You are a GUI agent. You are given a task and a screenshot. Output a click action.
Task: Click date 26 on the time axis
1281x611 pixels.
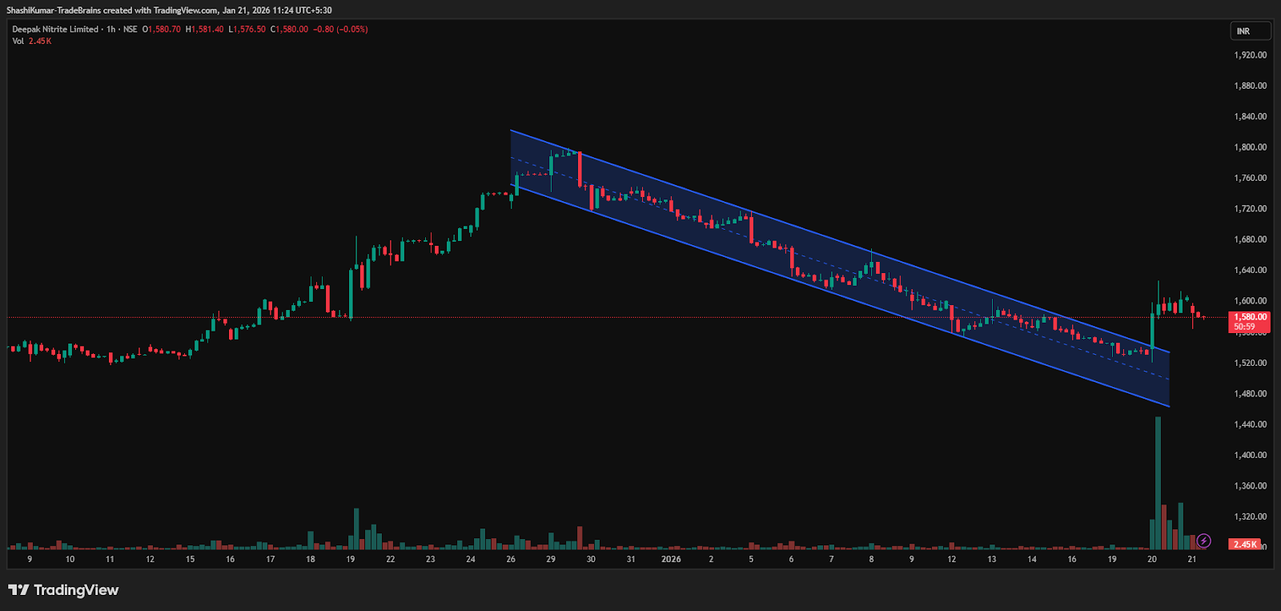coord(511,559)
